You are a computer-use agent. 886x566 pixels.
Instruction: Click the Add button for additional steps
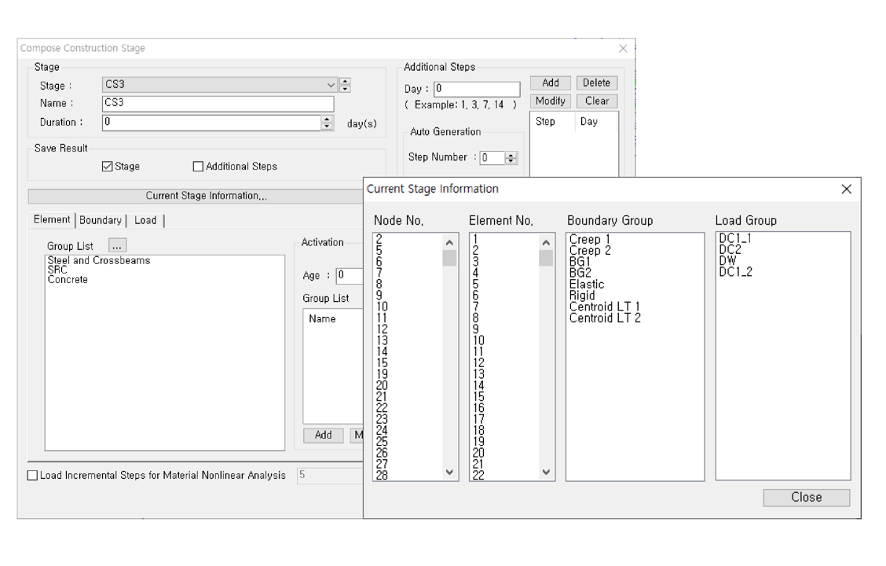coord(551,83)
